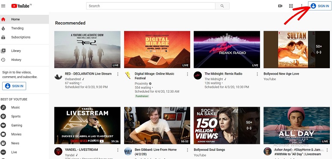Open the hamburger guide menu

(3, 6)
